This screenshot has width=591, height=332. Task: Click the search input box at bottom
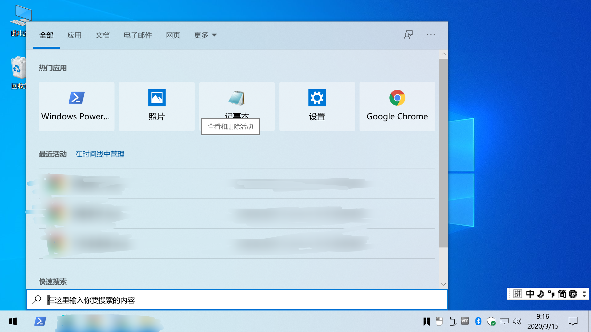point(237,300)
